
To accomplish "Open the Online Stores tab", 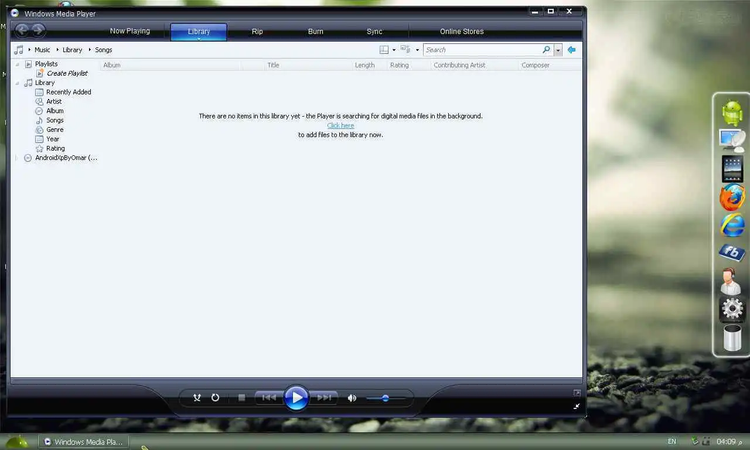I will tap(462, 31).
